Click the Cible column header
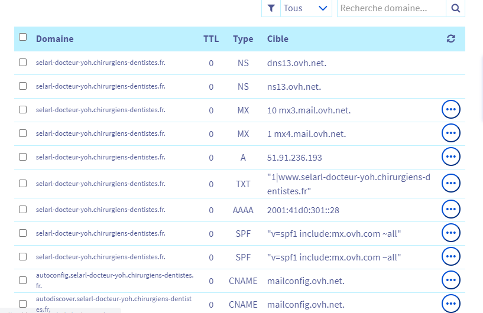The width and height of the screenshot is (483, 313). (278, 39)
